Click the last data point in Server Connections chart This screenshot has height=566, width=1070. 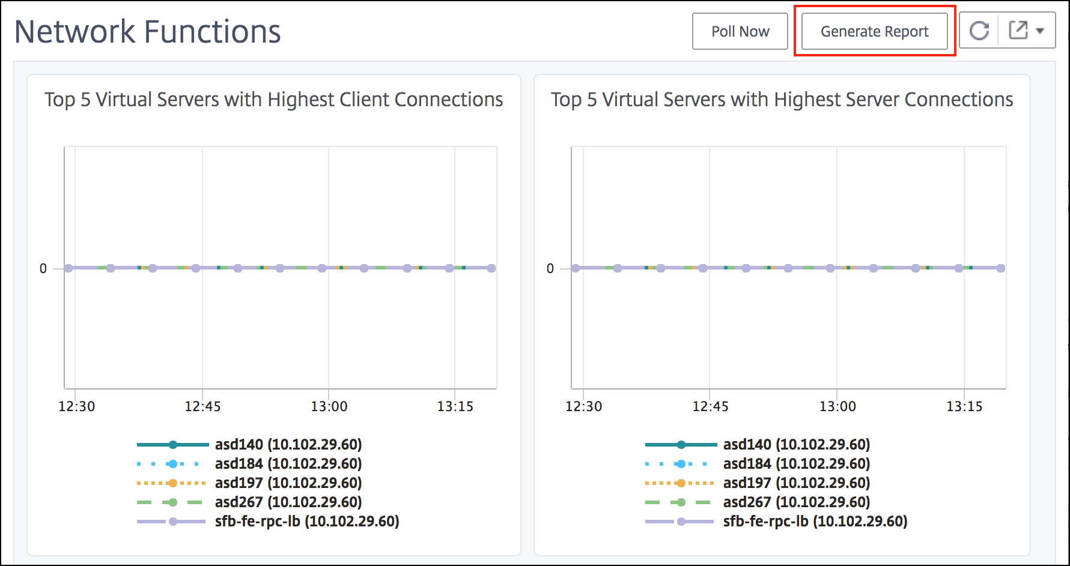(1001, 268)
